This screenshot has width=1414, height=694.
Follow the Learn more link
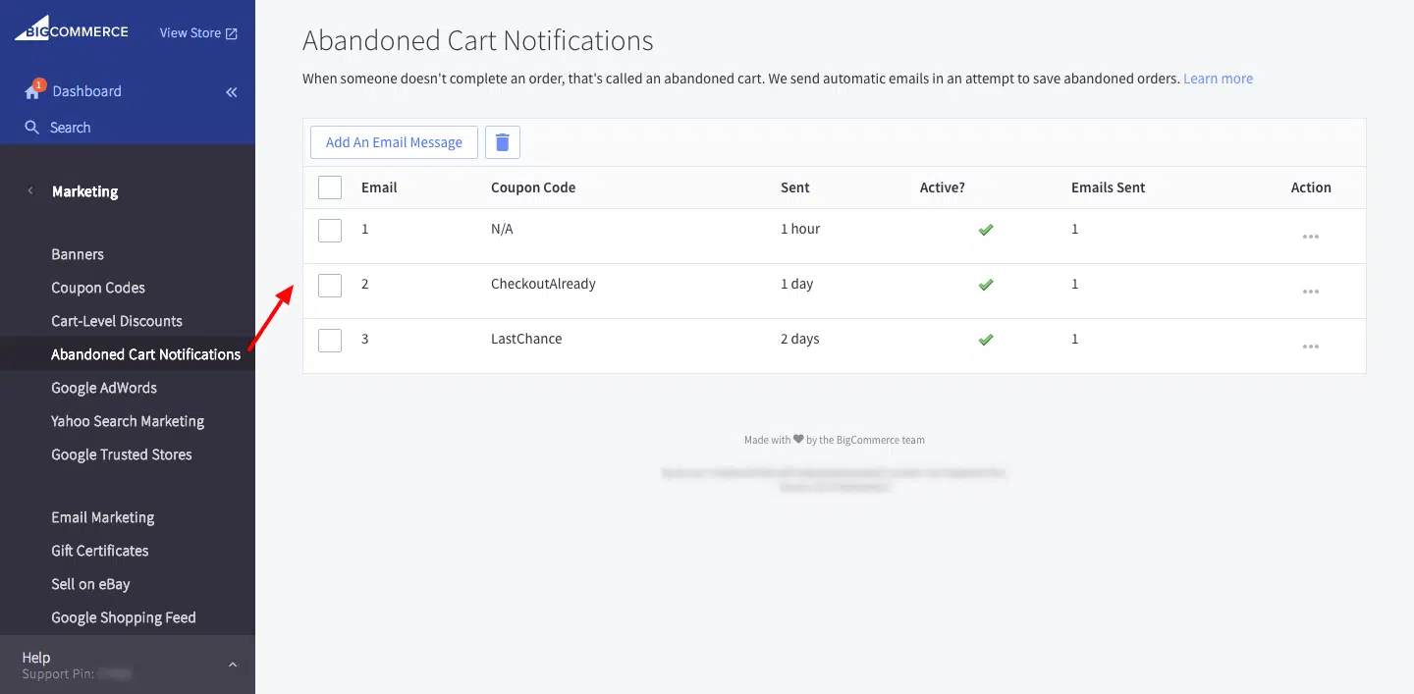pos(1218,79)
